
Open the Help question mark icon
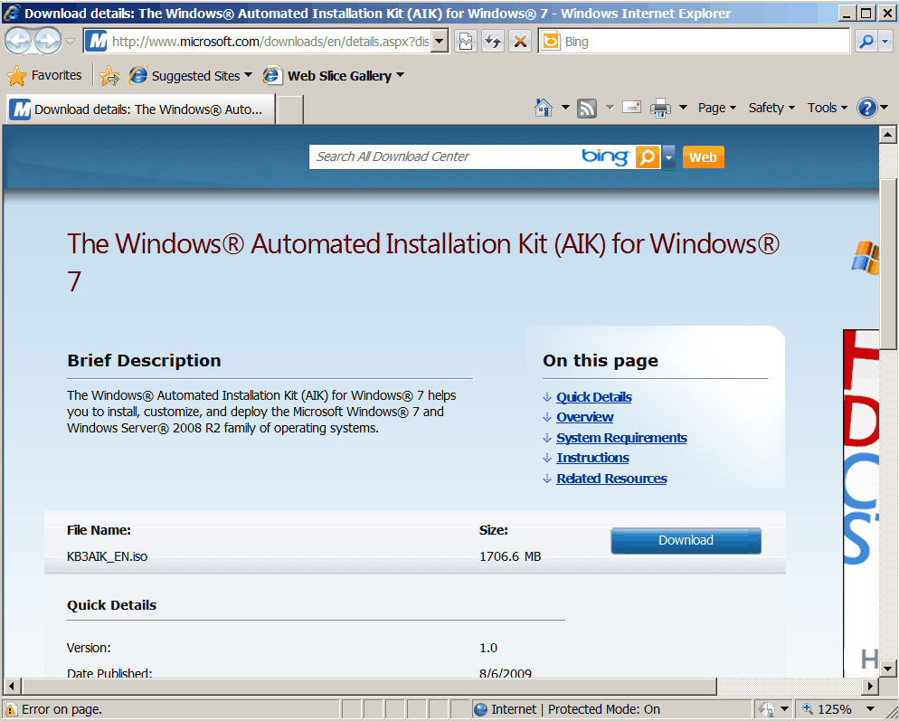(866, 108)
